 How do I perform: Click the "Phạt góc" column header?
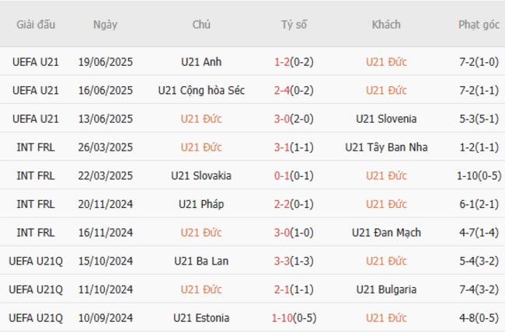(479, 24)
